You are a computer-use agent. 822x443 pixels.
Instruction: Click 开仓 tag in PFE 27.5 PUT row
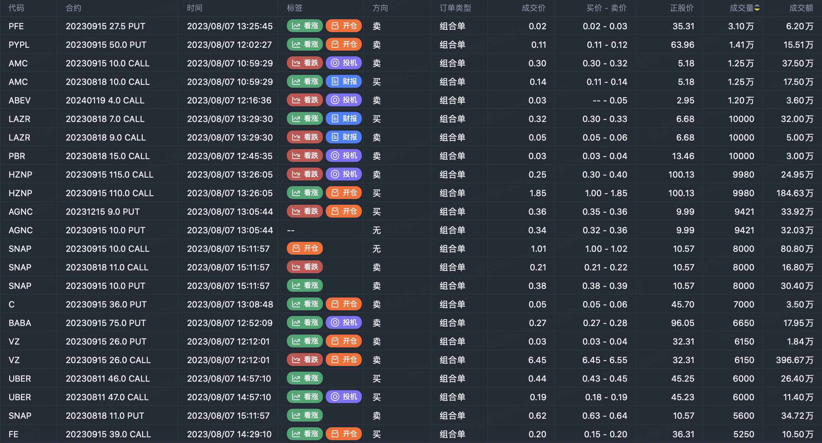click(x=344, y=26)
